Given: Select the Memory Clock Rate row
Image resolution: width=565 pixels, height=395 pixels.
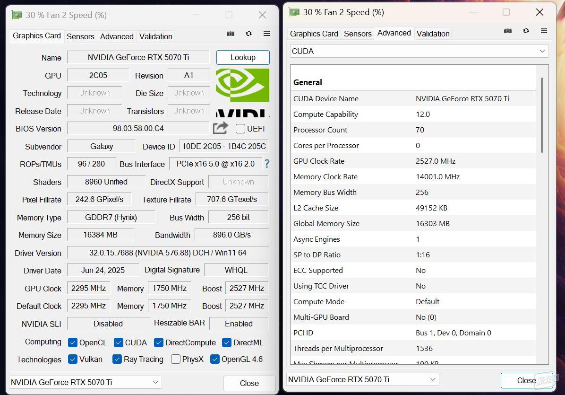Looking at the screenshot, I should point(413,177).
